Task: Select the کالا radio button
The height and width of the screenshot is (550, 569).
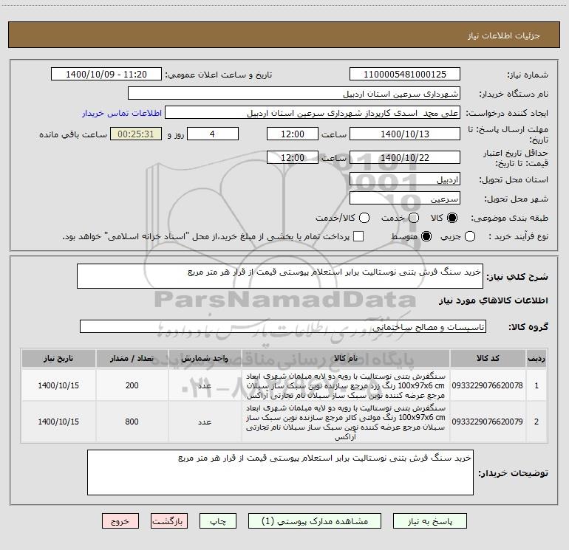Action: [452, 218]
